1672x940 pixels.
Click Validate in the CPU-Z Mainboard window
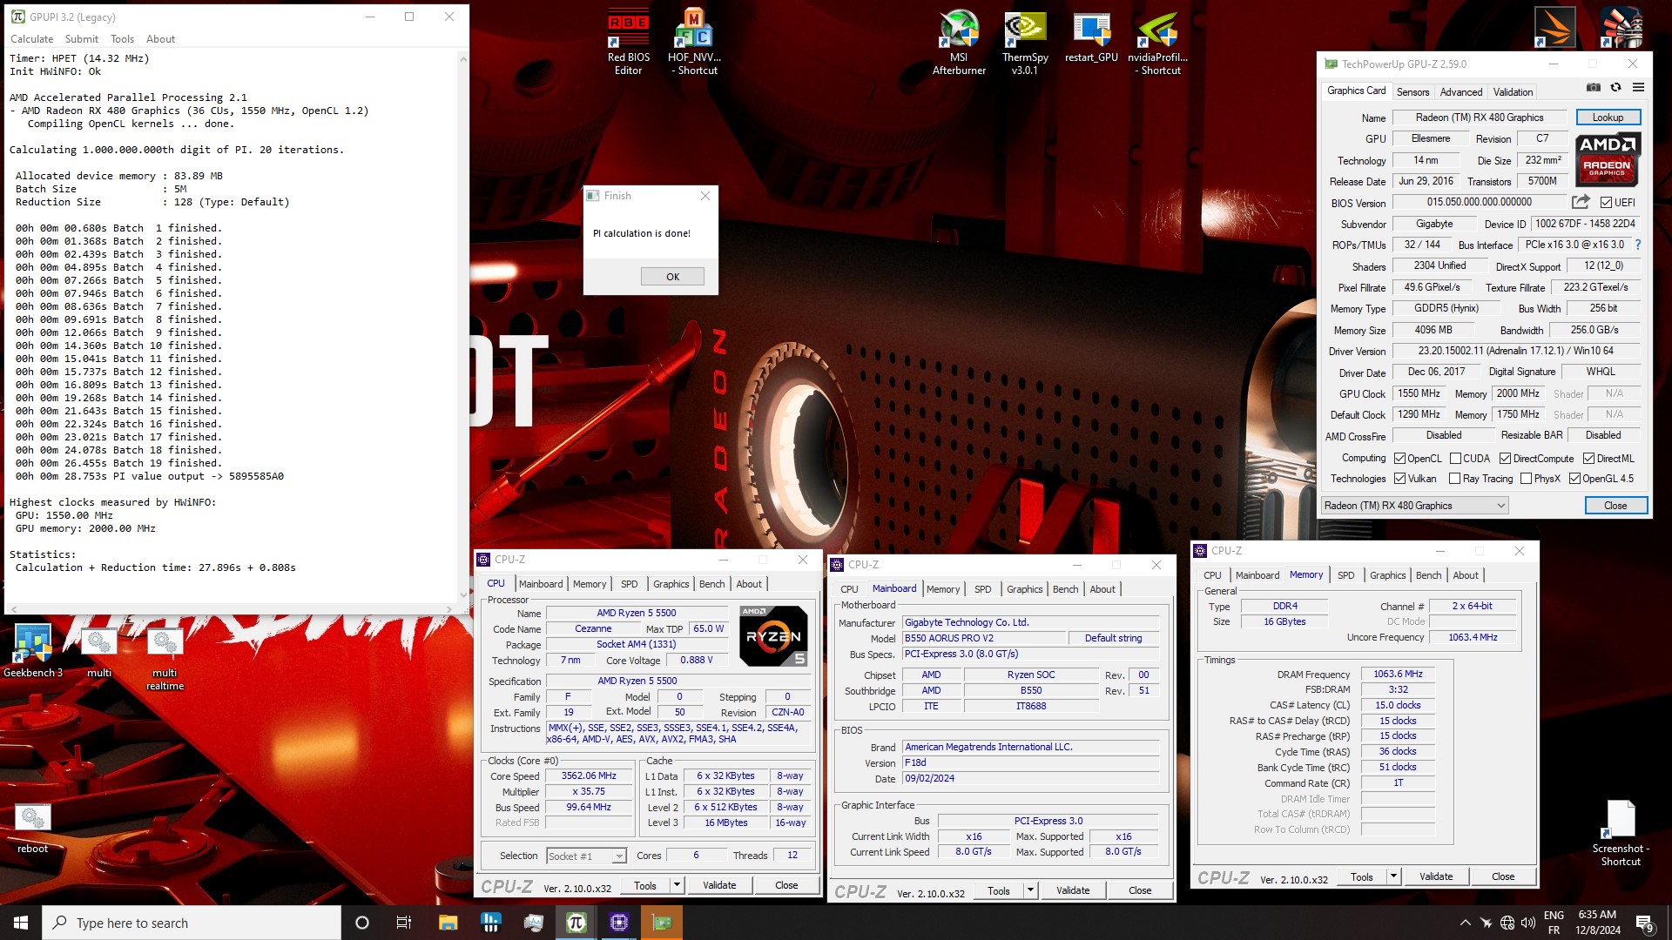click(1073, 890)
